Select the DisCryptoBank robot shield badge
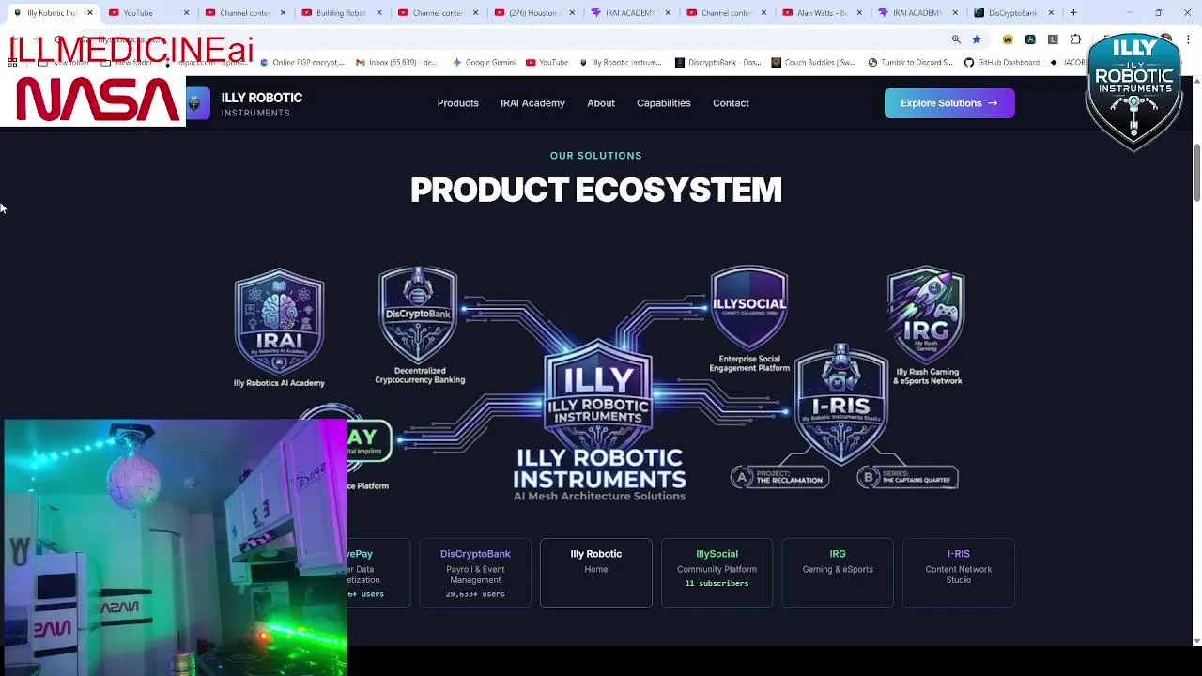 (x=418, y=315)
